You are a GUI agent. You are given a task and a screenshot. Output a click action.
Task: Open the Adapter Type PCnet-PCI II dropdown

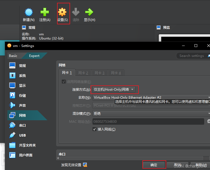click(151, 105)
